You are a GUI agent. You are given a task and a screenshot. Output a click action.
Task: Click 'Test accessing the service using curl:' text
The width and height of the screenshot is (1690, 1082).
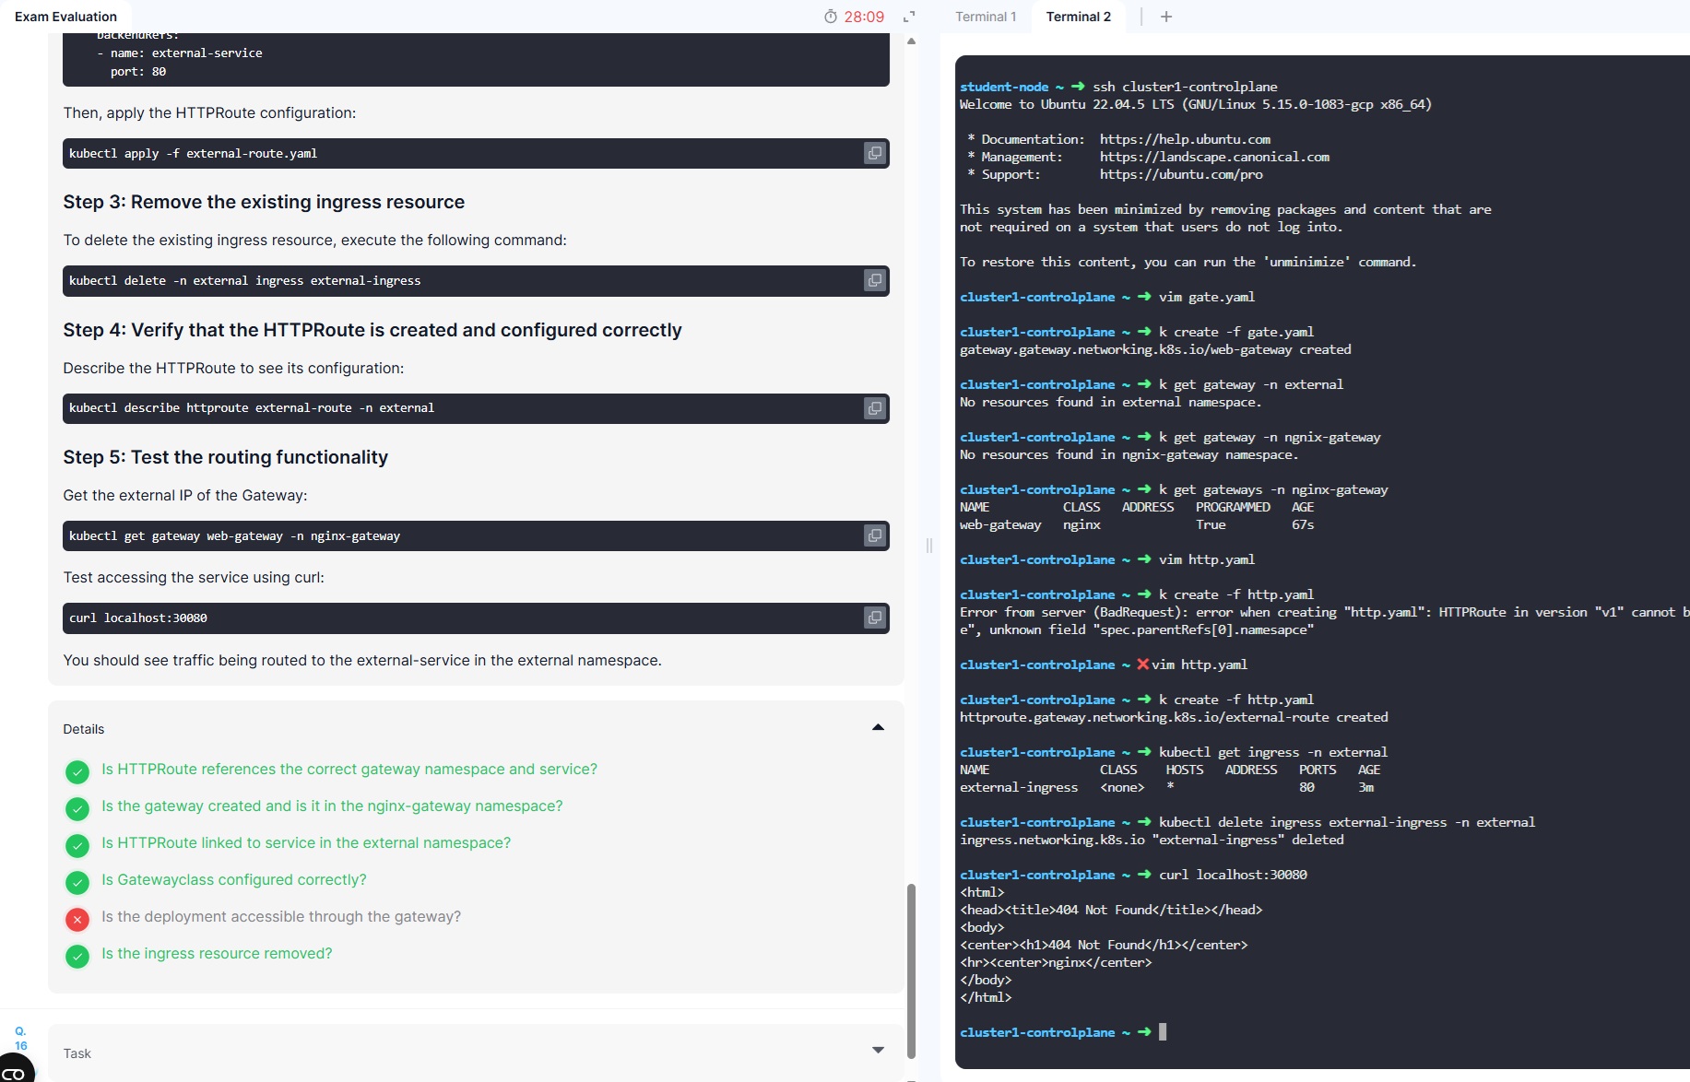coord(194,577)
